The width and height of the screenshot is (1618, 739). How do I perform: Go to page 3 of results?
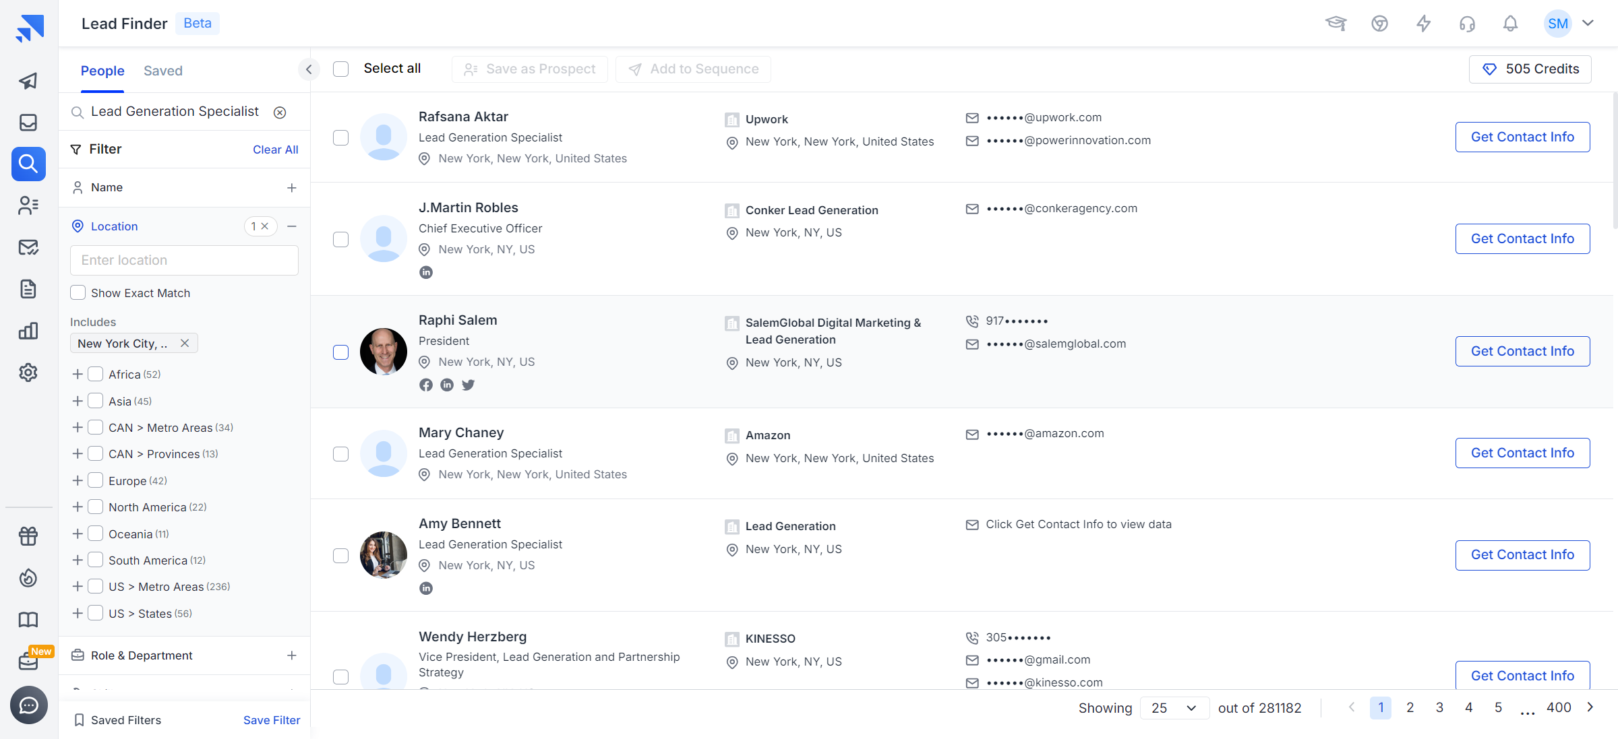pyautogui.click(x=1439, y=707)
